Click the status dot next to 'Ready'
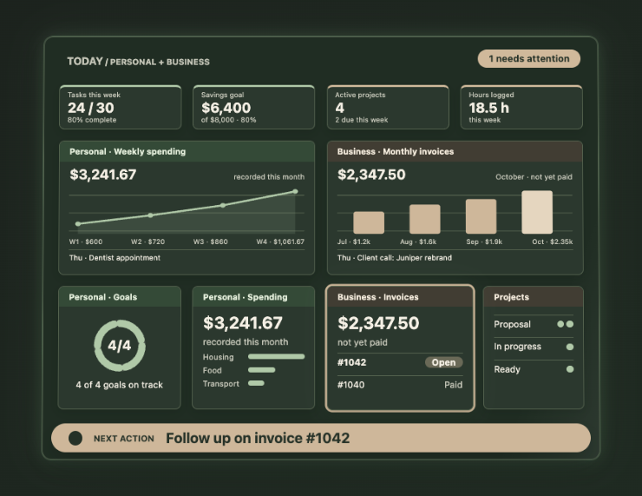The width and height of the screenshot is (642, 496). (x=569, y=369)
